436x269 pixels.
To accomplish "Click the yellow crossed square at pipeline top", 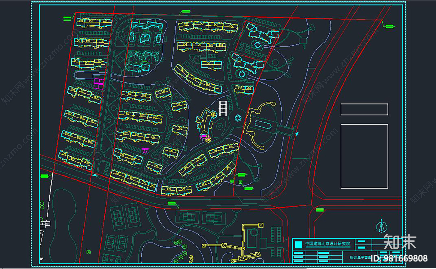I will tap(261, 225).
